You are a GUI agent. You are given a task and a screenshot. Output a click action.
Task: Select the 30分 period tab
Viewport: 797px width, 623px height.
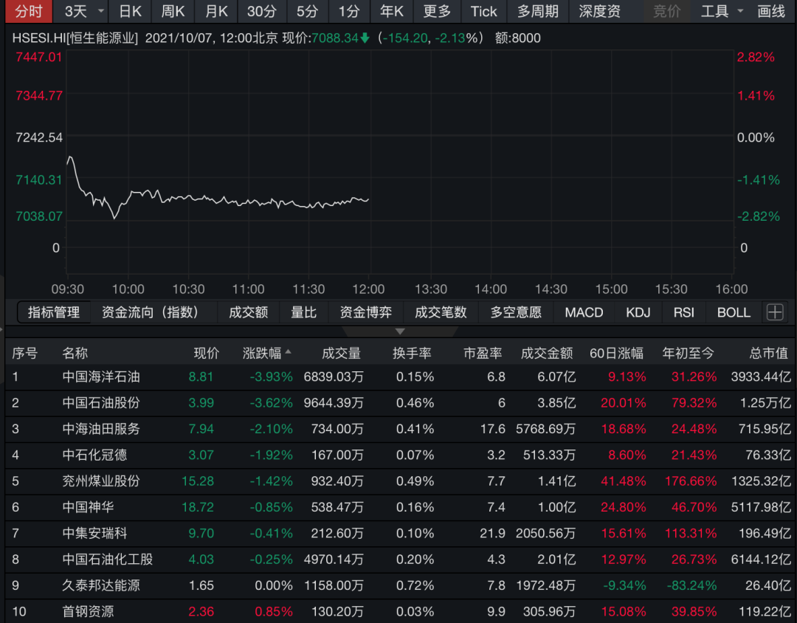261,11
